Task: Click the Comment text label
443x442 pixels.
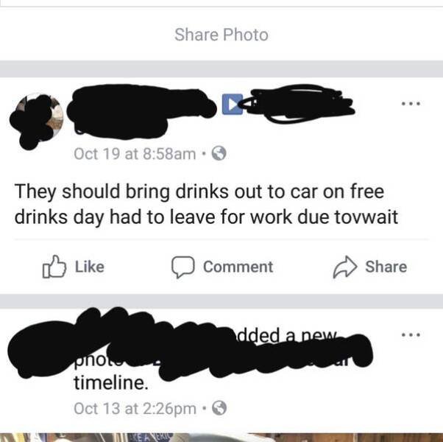Action: (x=238, y=267)
